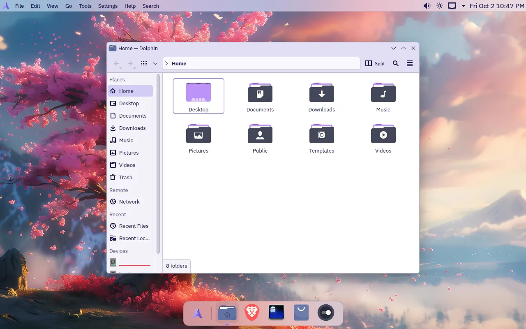Open the Downloads folder icon in file view
526x329 pixels.
point(321,93)
